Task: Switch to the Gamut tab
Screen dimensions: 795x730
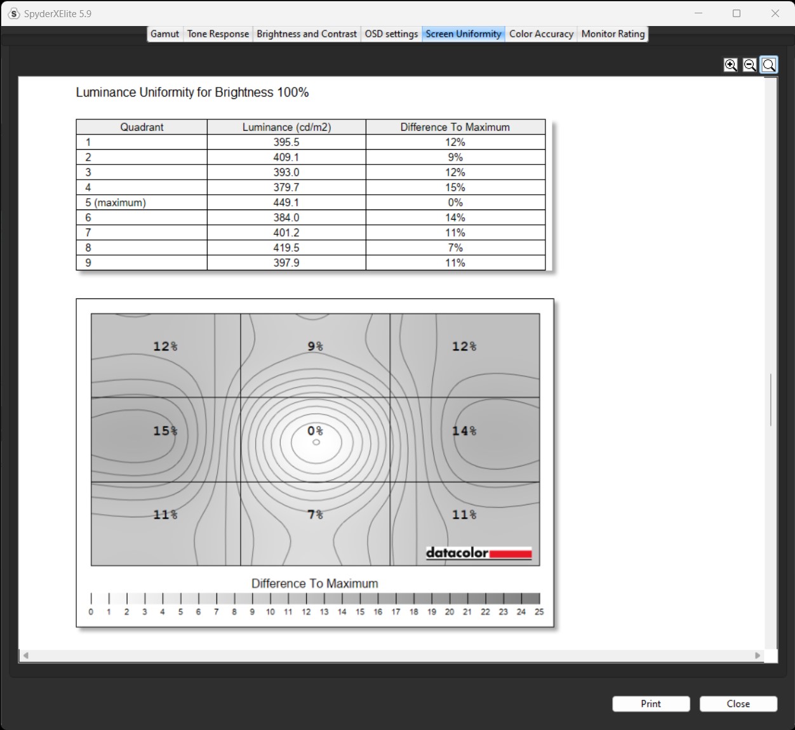Action: (165, 34)
